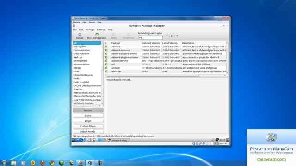Open the File menu in Synaptic
This screenshot has width=296, height=166.
pyautogui.click(x=75, y=30)
